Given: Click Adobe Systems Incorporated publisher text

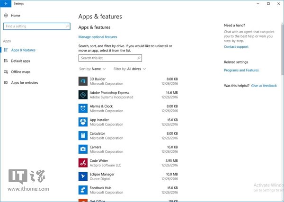Looking at the screenshot, I should click(111, 97).
